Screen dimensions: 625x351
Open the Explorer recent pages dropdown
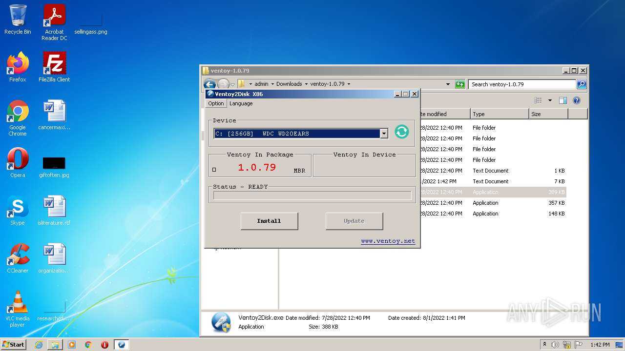click(x=233, y=84)
